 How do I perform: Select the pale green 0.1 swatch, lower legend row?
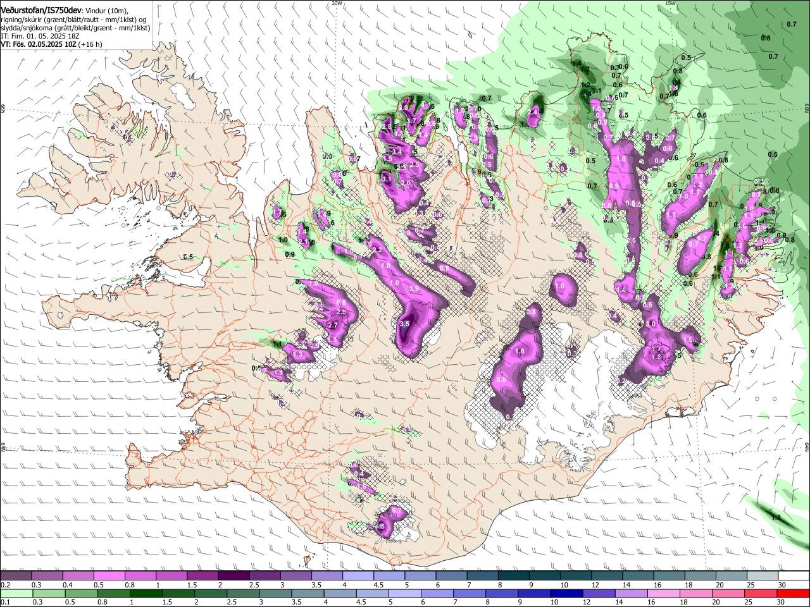(x=16, y=593)
